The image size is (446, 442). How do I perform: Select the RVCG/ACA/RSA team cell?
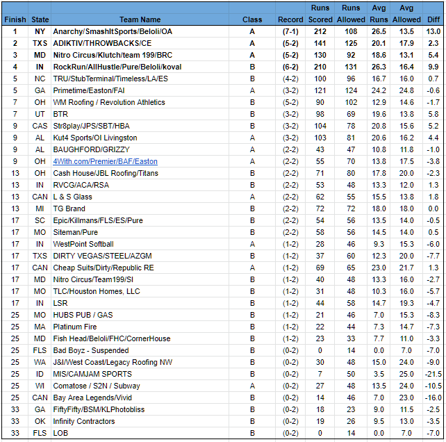[140, 185]
